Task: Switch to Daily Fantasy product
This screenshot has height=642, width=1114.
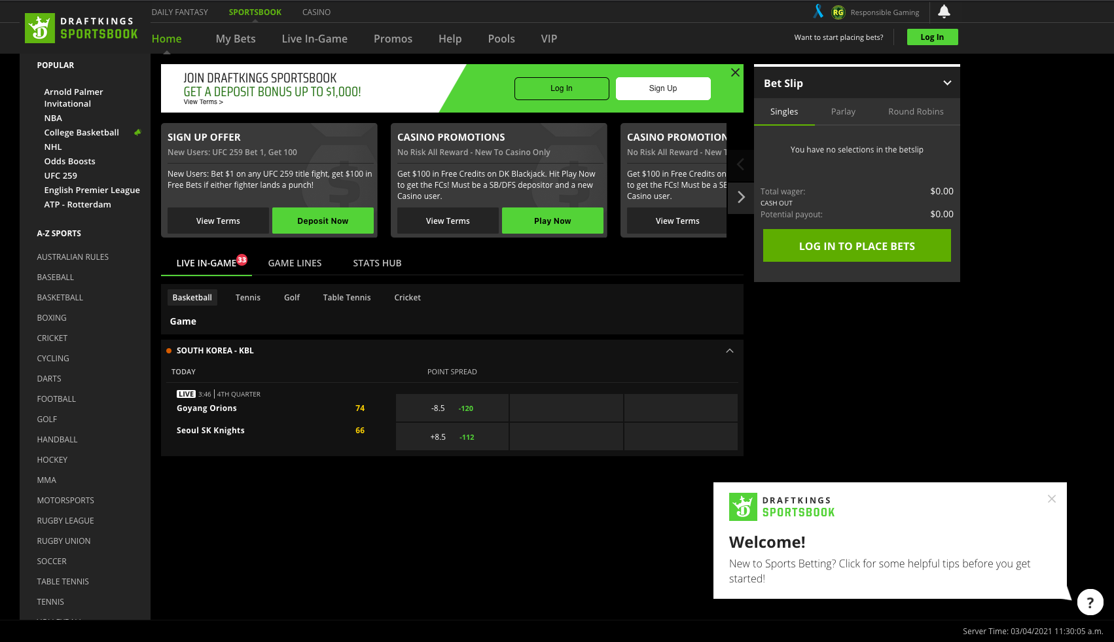Action: [x=180, y=12]
